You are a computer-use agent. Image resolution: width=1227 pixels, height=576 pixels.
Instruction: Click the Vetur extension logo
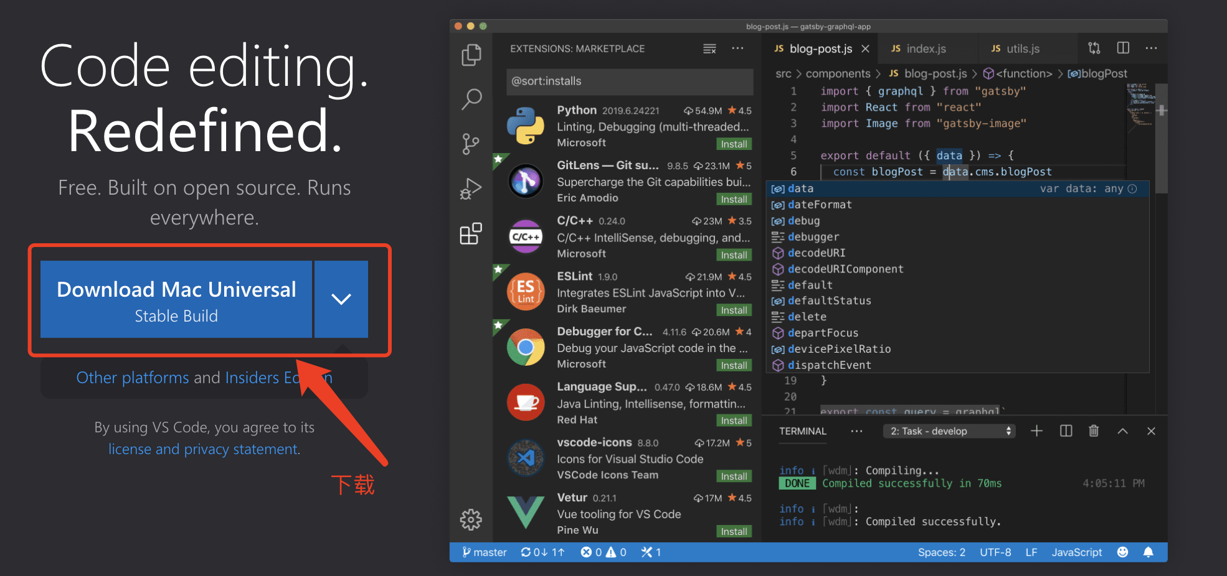coord(525,513)
